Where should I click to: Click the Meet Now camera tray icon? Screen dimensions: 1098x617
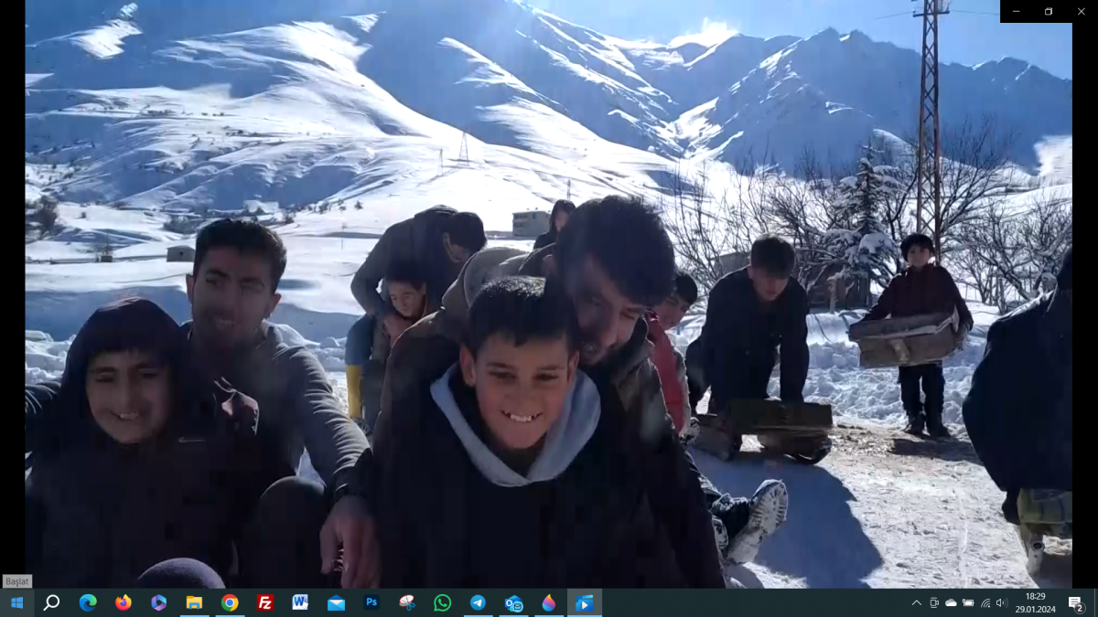pyautogui.click(x=934, y=602)
